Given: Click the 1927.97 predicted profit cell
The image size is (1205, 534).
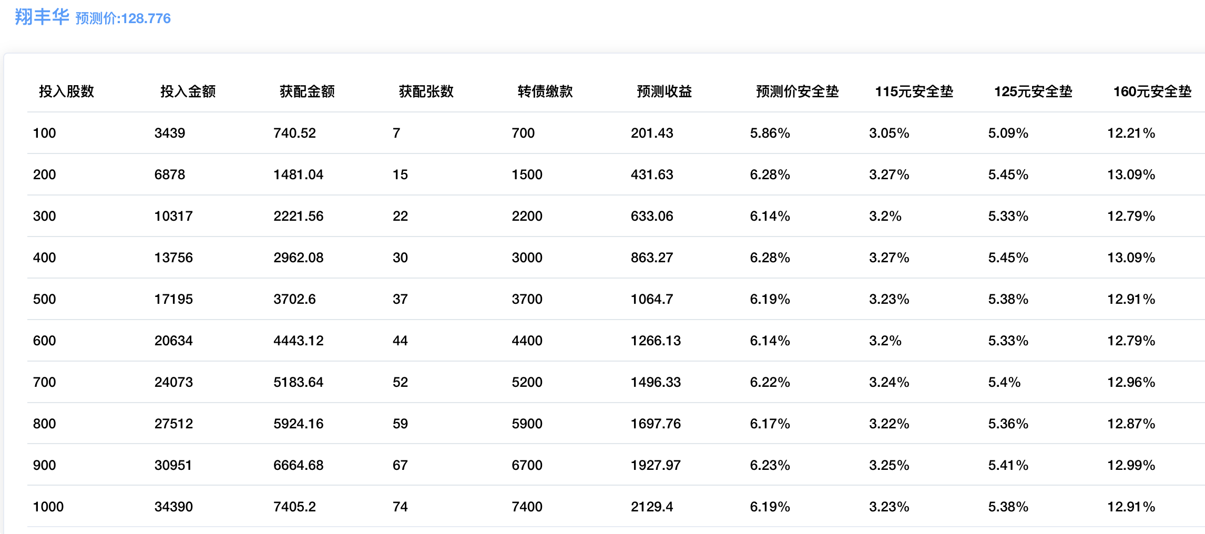Looking at the screenshot, I should pyautogui.click(x=656, y=465).
